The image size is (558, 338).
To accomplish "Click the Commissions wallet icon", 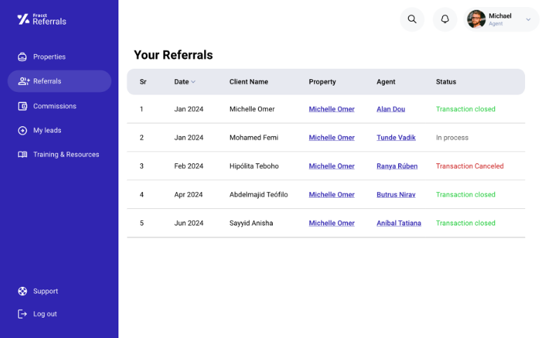I will [22, 106].
